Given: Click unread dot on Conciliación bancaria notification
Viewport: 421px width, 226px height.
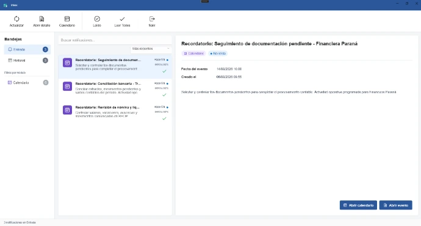Looking at the screenshot, I should (x=167, y=83).
